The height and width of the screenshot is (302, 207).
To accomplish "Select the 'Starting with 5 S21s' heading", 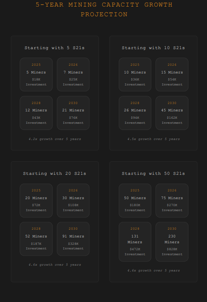I will [x=55, y=48].
